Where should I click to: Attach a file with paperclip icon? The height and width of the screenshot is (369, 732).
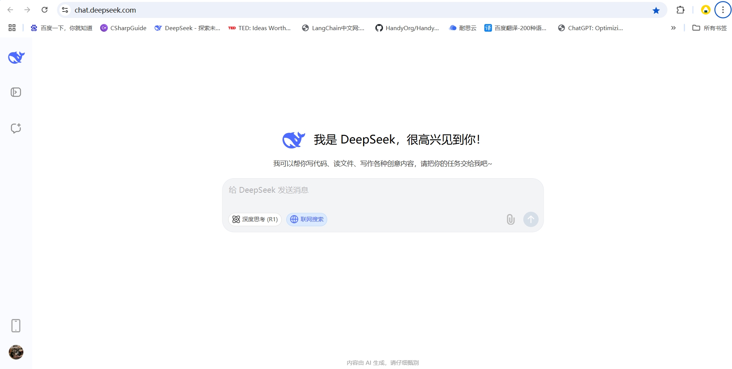pyautogui.click(x=511, y=219)
